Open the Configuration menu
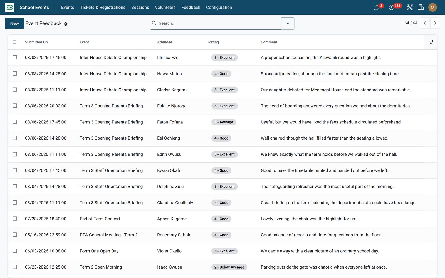 pos(219,7)
